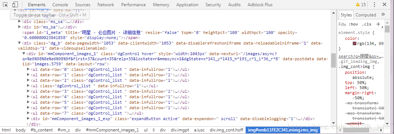Expand the ul data-row="4" node

(x=28, y=97)
